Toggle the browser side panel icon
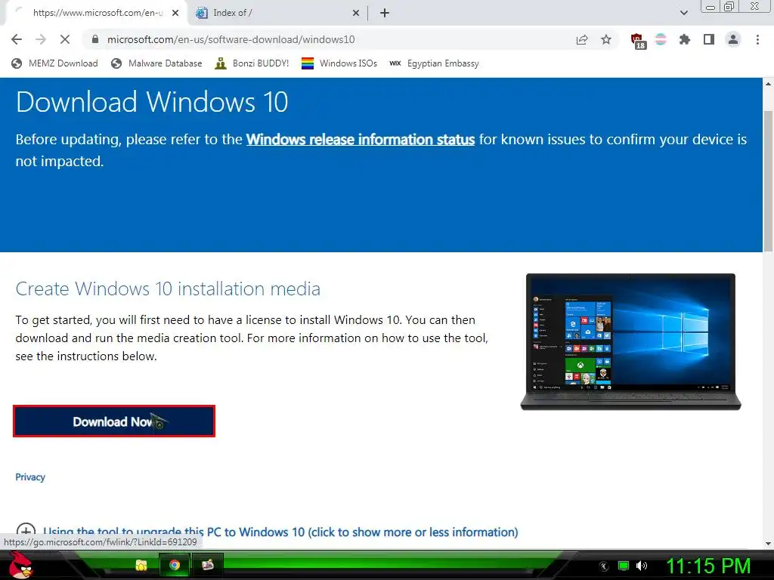 tap(709, 39)
